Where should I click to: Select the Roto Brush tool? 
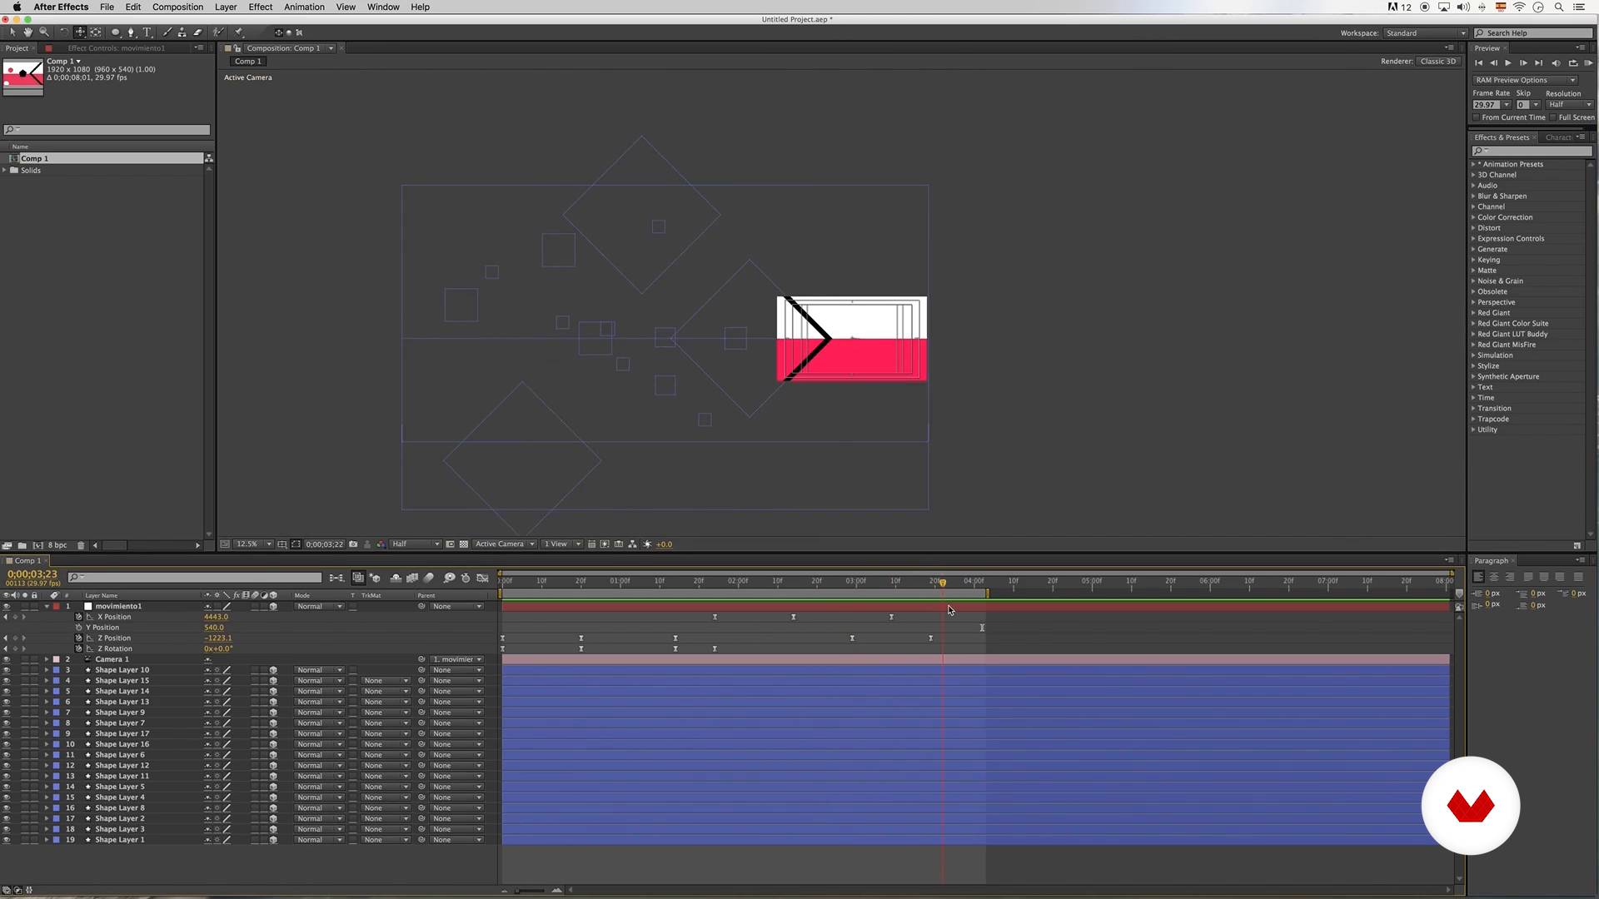(219, 32)
